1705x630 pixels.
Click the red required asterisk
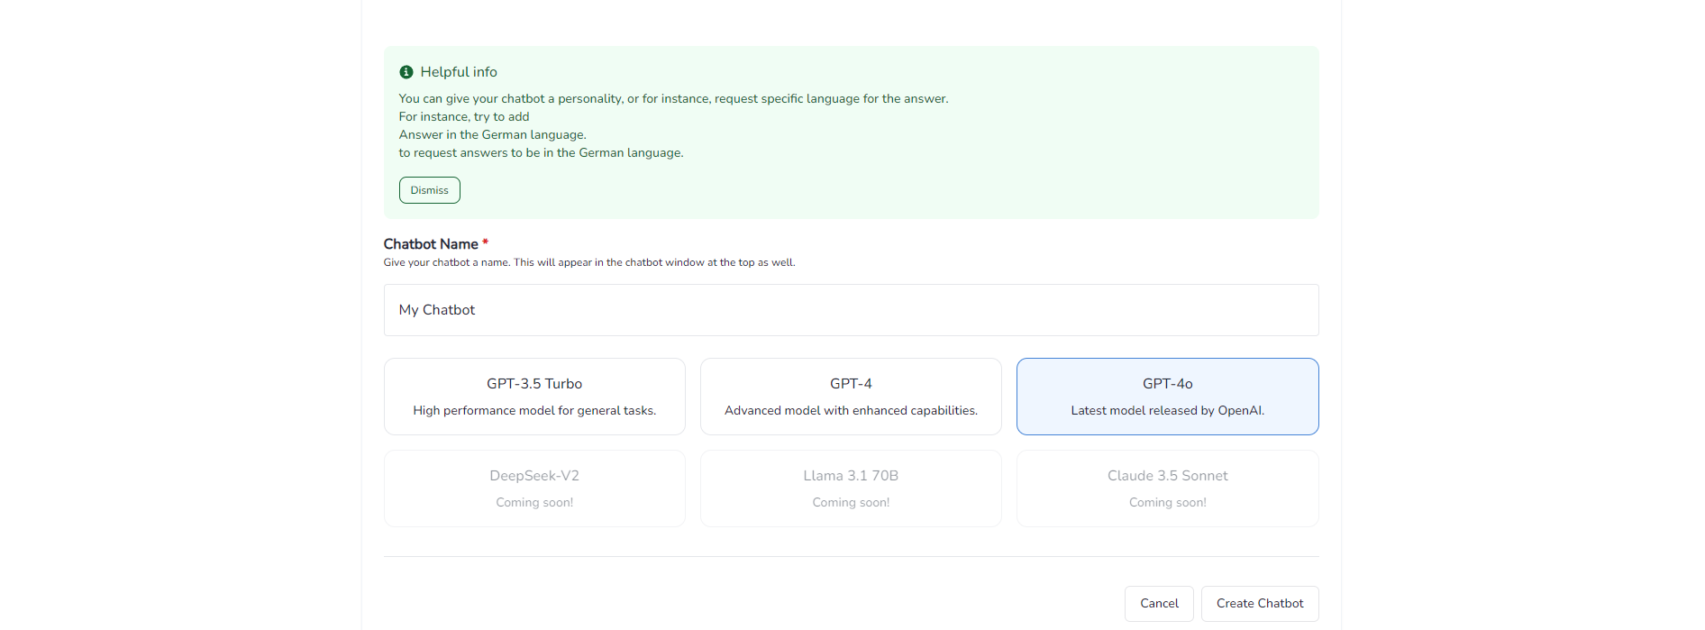485,242
